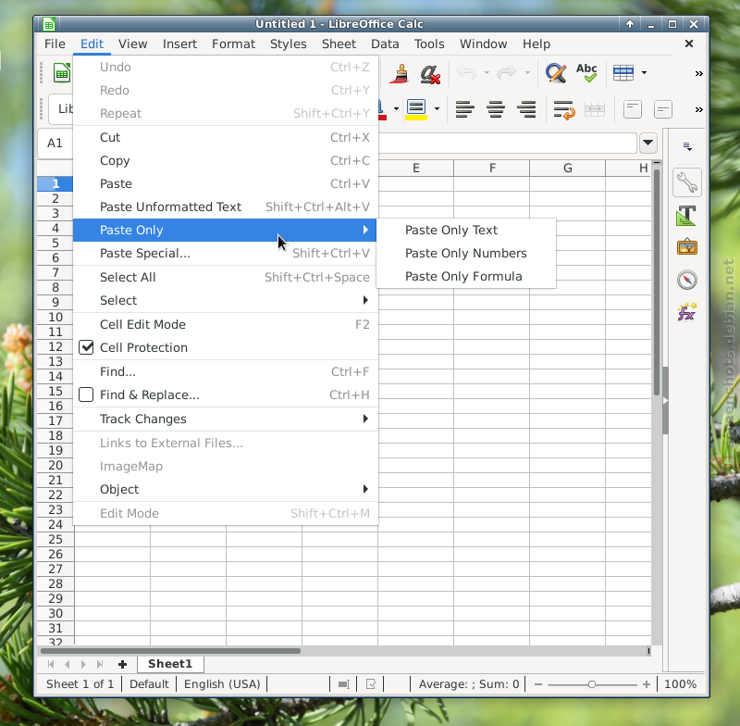This screenshot has width=740, height=726.
Task: Click the English (USA) language status field
Action: (222, 684)
